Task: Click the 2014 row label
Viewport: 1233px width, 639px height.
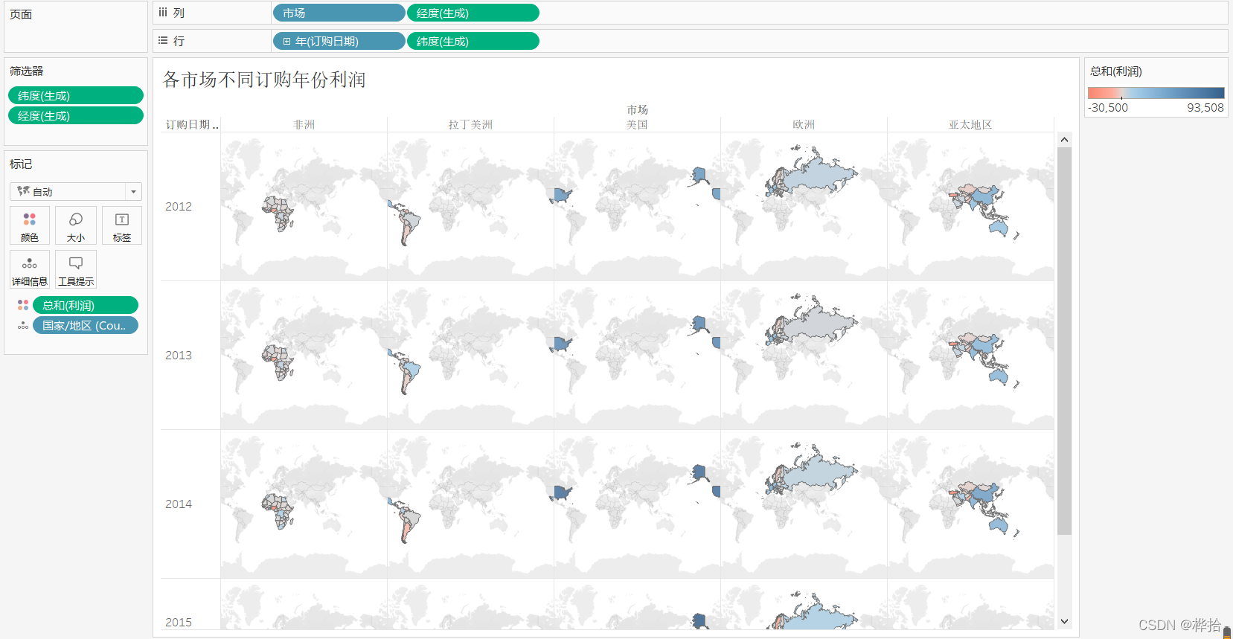Action: point(179,504)
